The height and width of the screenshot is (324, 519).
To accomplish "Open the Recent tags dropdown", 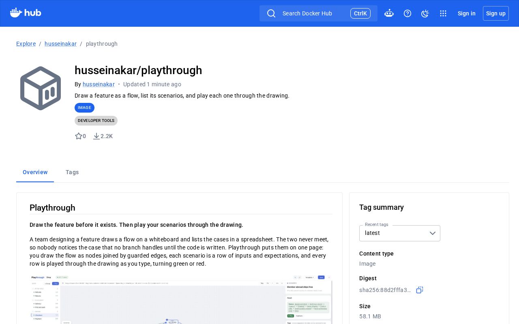I will coord(400,233).
